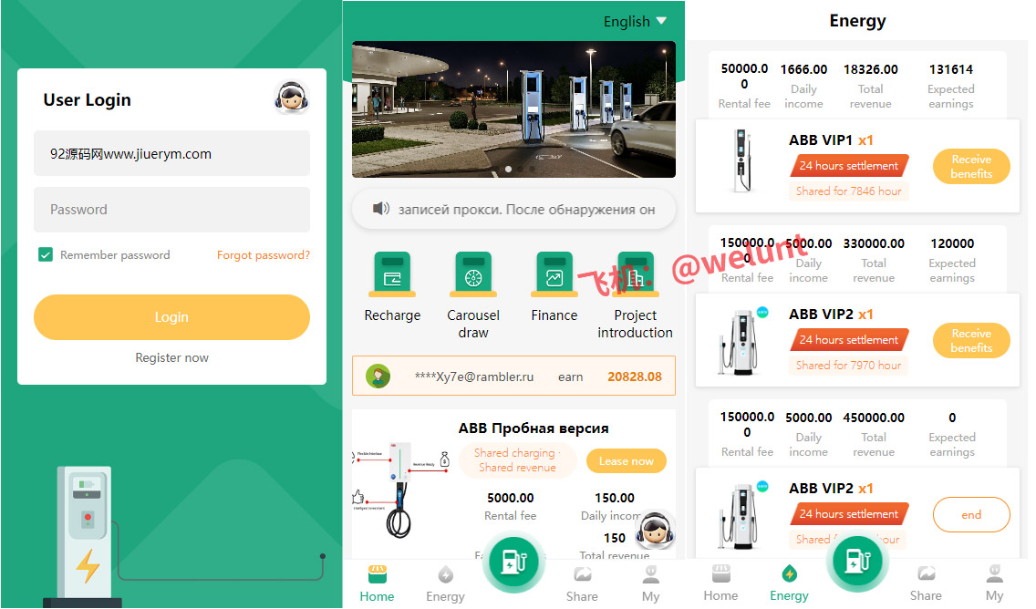Image resolution: width=1036 pixels, height=609 pixels.
Task: Click Receive benefits for ABB VIP1
Action: [x=971, y=167]
